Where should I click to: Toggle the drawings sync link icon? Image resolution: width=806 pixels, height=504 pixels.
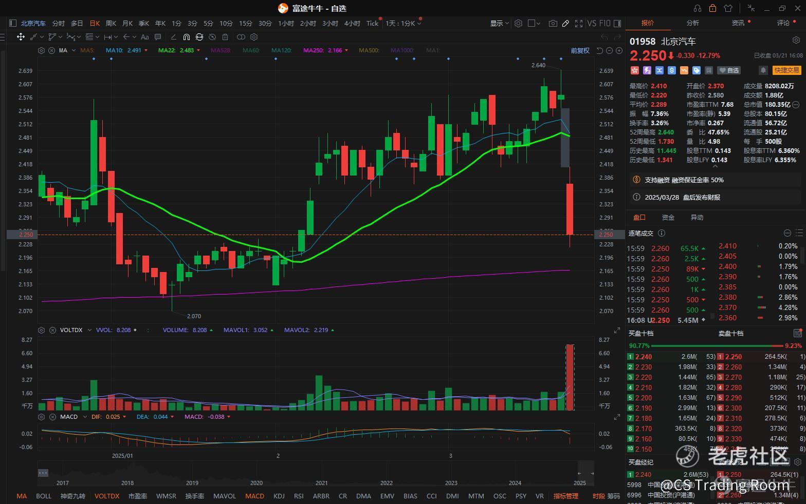pos(199,37)
